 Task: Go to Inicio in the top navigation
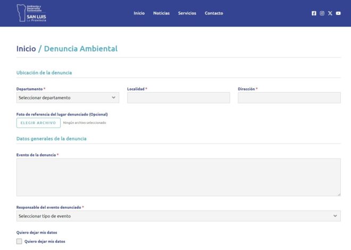[x=139, y=13]
